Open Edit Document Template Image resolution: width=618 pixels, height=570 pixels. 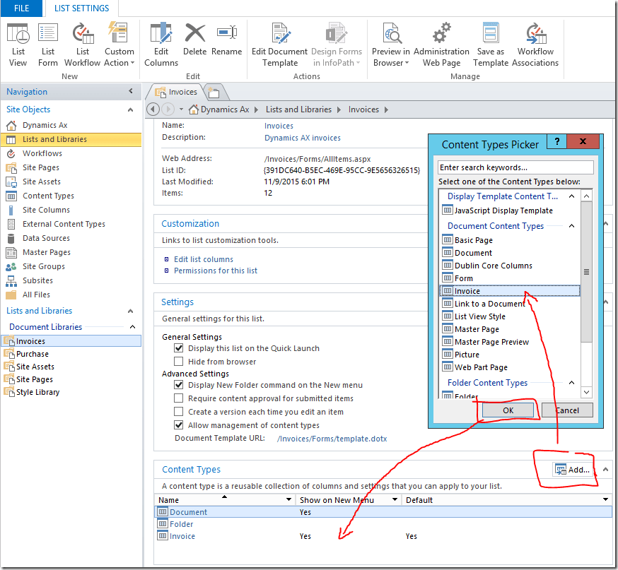(x=279, y=42)
